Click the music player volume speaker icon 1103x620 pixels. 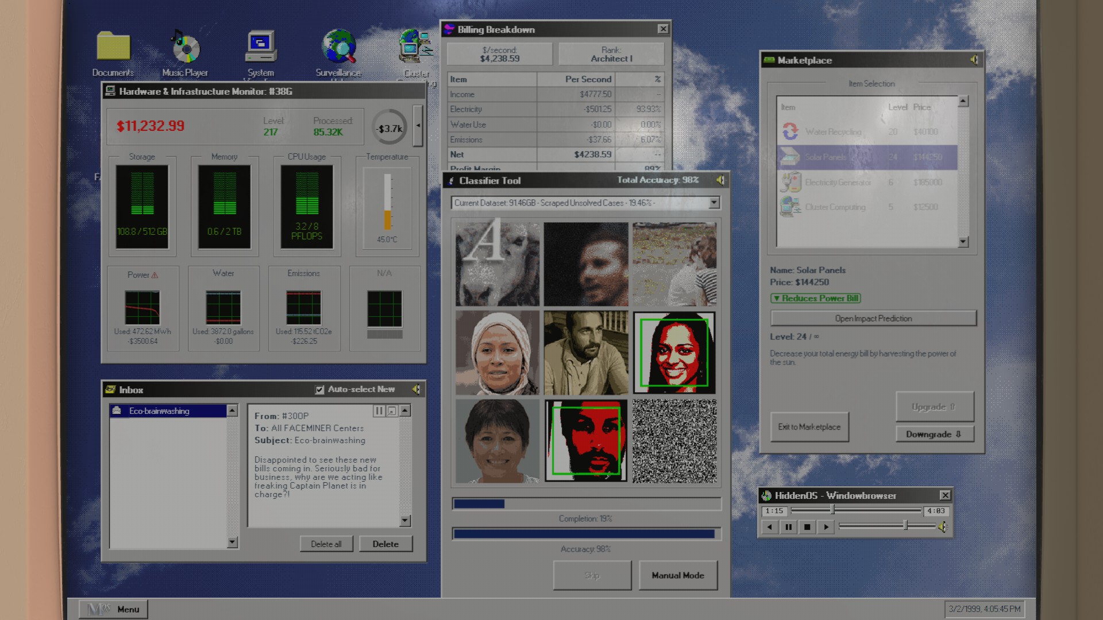click(943, 527)
